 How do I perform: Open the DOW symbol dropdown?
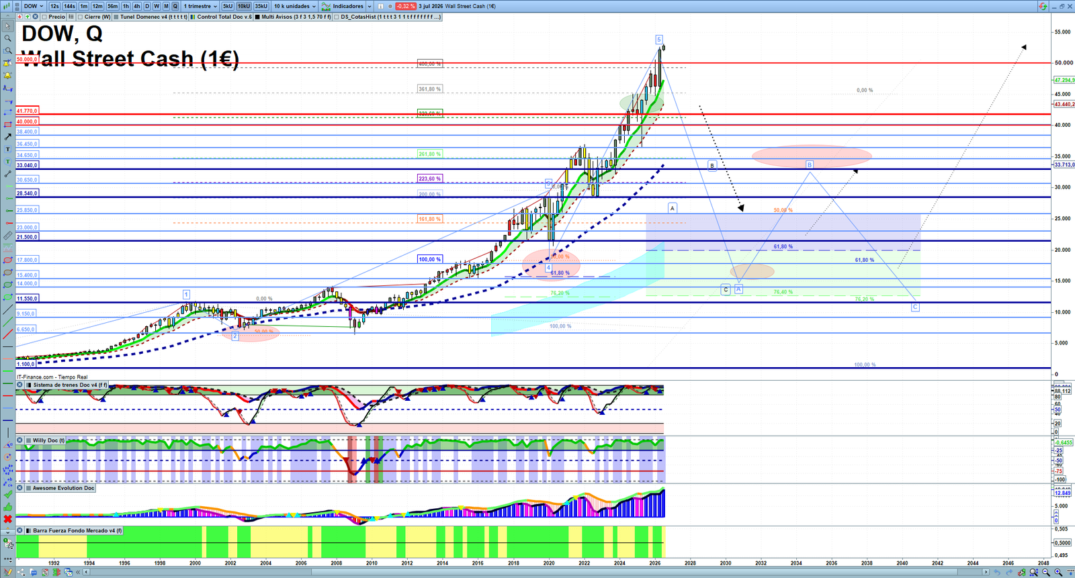34,6
